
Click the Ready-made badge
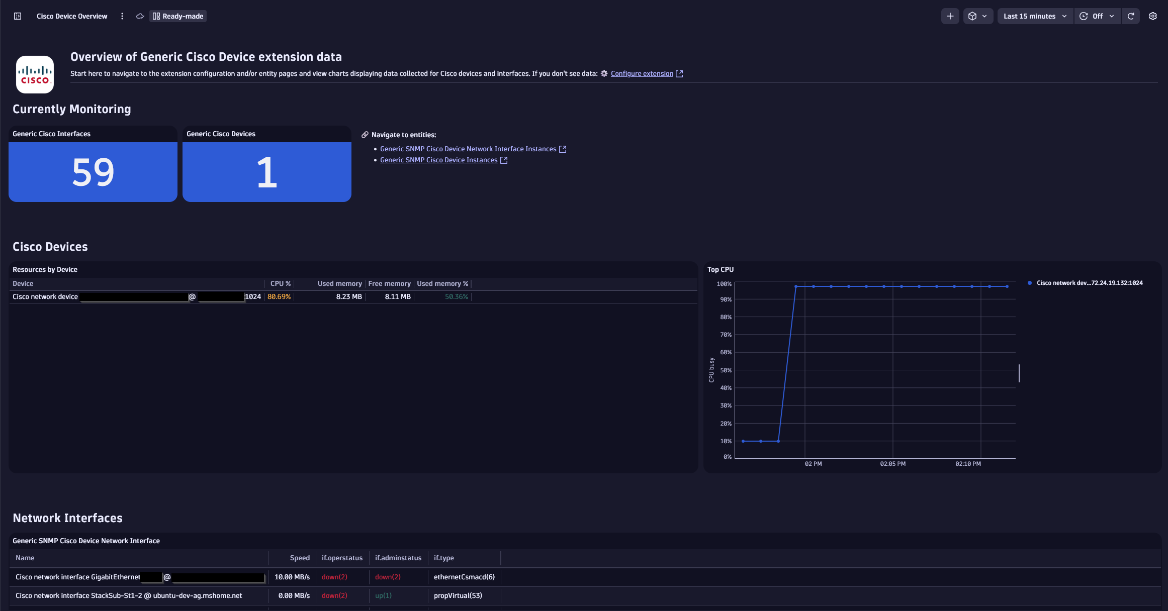click(178, 16)
